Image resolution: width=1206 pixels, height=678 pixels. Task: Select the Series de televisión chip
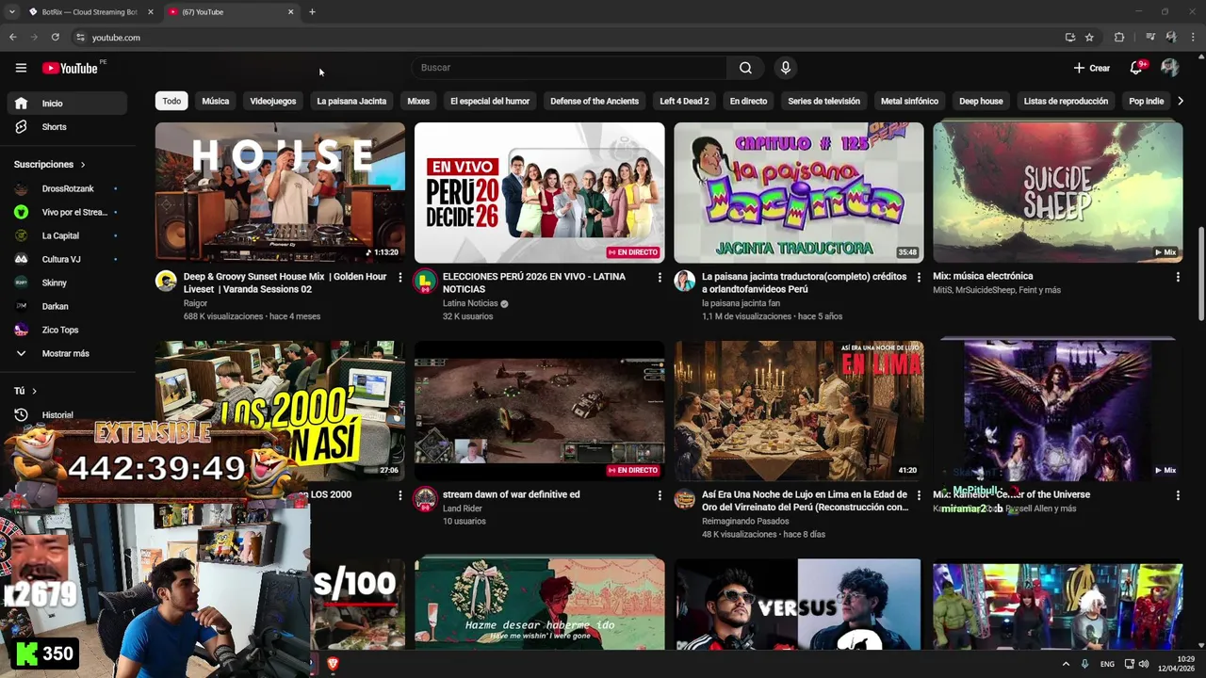(823, 101)
